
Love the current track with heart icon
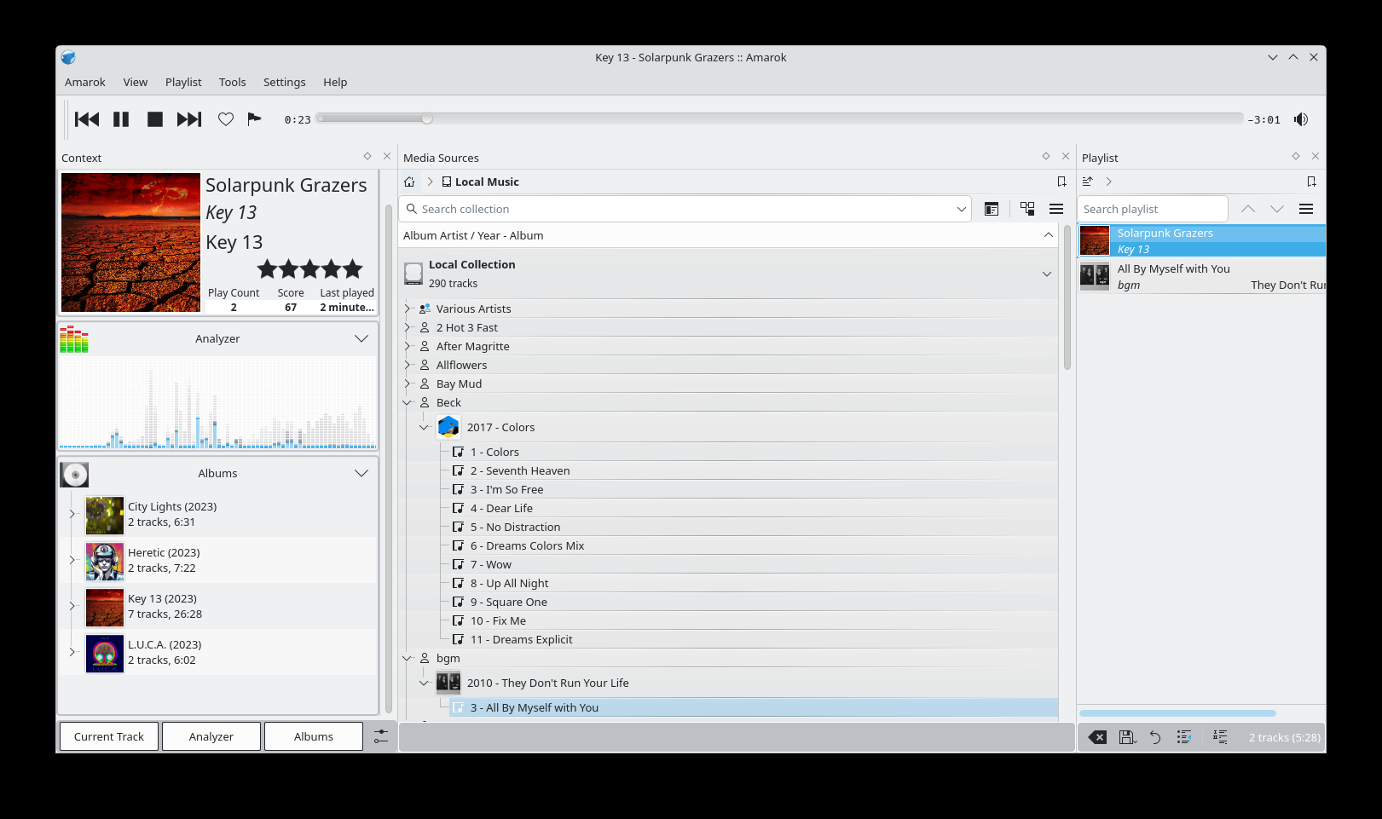click(x=226, y=119)
